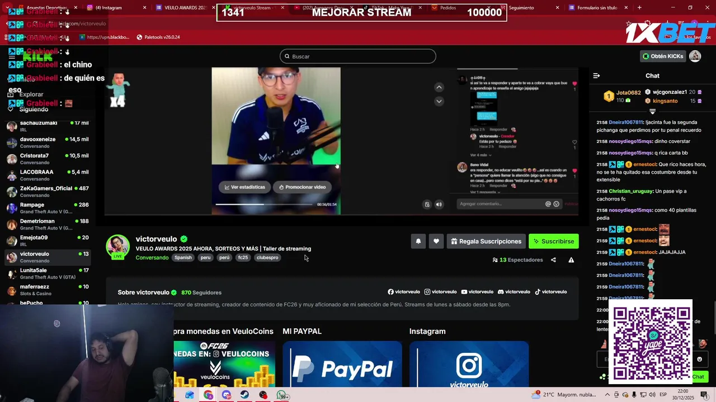
Task: Report stream via warning triangle icon
Action: (571, 260)
